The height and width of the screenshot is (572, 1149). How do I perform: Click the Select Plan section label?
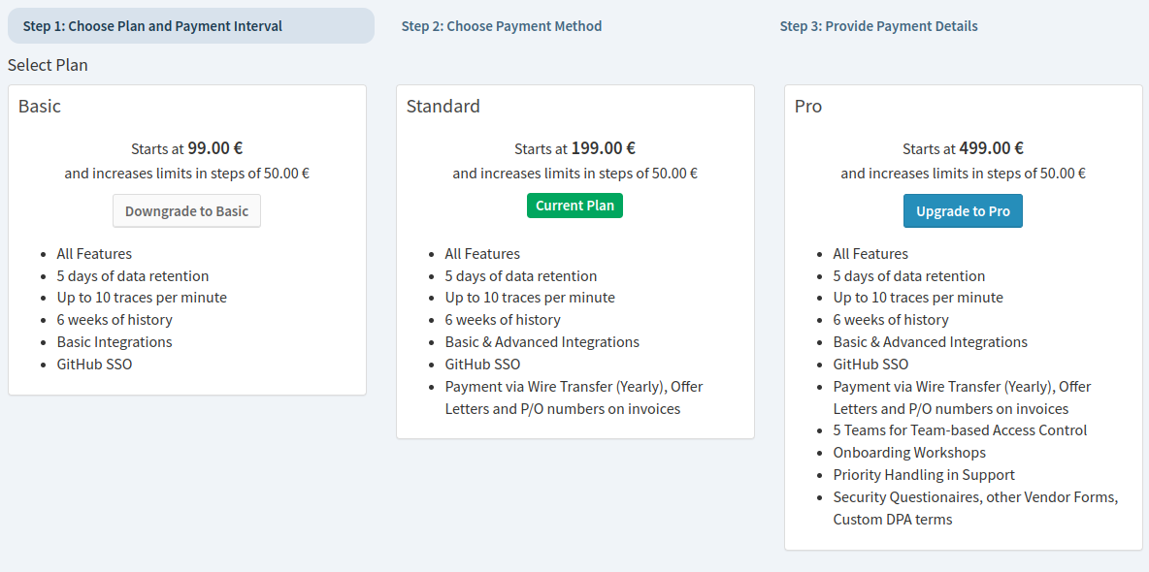coord(48,65)
